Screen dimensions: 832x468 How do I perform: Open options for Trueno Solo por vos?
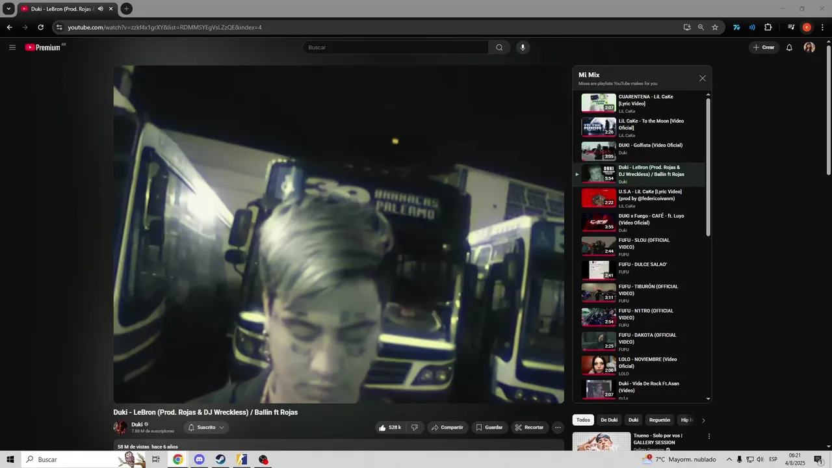(x=709, y=436)
